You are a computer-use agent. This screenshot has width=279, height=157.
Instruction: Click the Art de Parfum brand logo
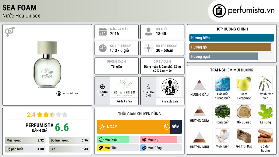point(124,87)
